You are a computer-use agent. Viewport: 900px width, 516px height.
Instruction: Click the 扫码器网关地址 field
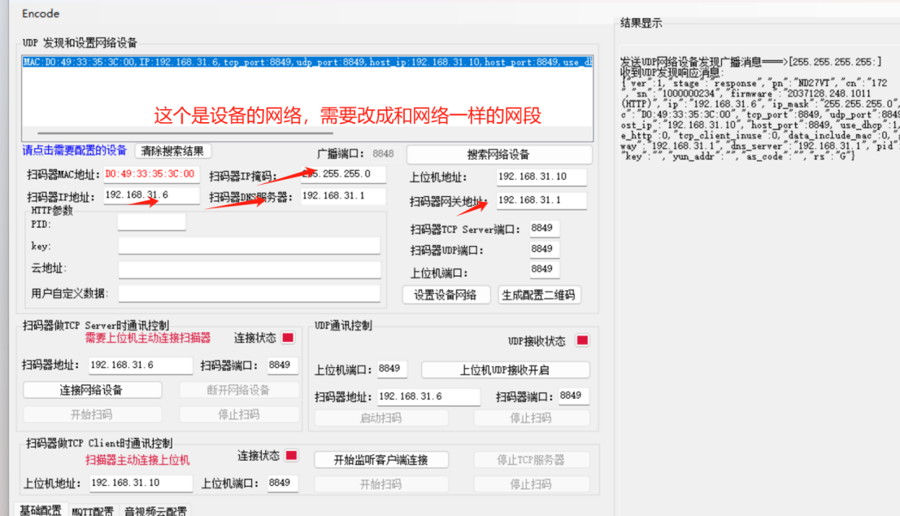541,200
